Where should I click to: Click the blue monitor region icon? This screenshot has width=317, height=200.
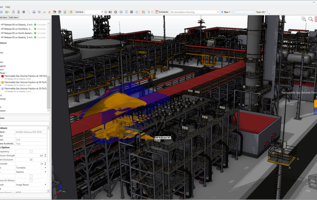pos(34,12)
